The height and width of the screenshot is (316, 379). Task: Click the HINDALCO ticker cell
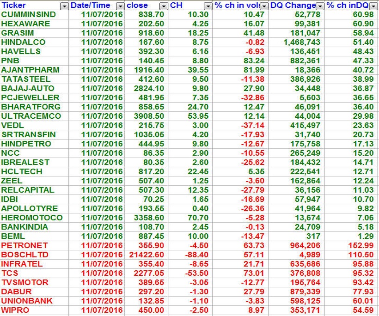pos(24,42)
